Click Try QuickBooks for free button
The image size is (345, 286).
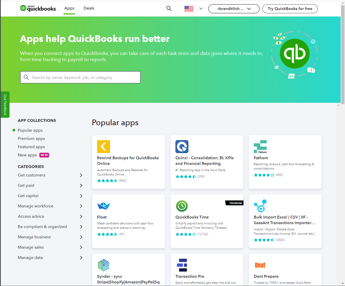coord(290,9)
